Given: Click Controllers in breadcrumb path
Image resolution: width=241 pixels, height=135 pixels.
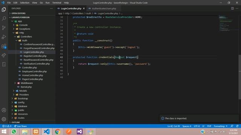Looking at the screenshot, I should click(78, 13).
